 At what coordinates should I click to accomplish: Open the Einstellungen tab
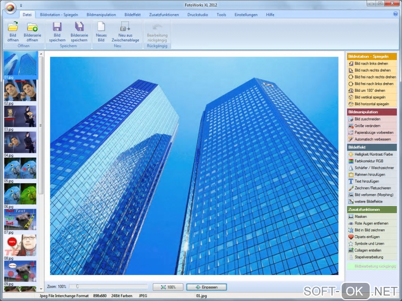click(246, 15)
